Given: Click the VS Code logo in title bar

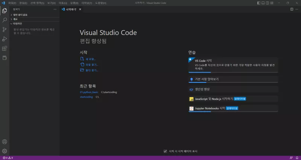Looking at the screenshot, I should [3, 3].
